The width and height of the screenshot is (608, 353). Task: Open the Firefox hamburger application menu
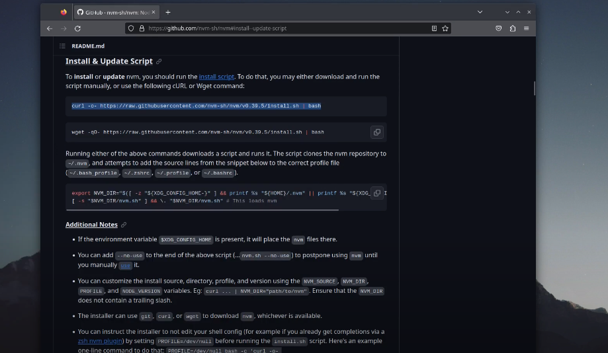[527, 28]
